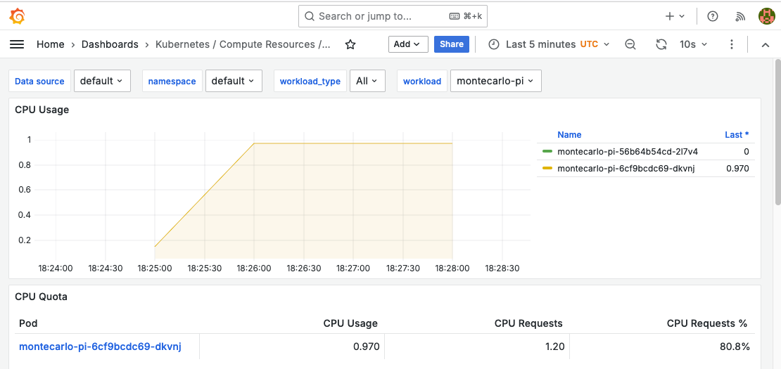This screenshot has height=369, width=781.
Task: Click the 1.20 CPU Requests cell
Action: (477, 347)
